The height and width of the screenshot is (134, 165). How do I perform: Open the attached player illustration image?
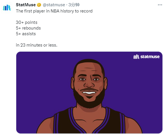(89, 93)
